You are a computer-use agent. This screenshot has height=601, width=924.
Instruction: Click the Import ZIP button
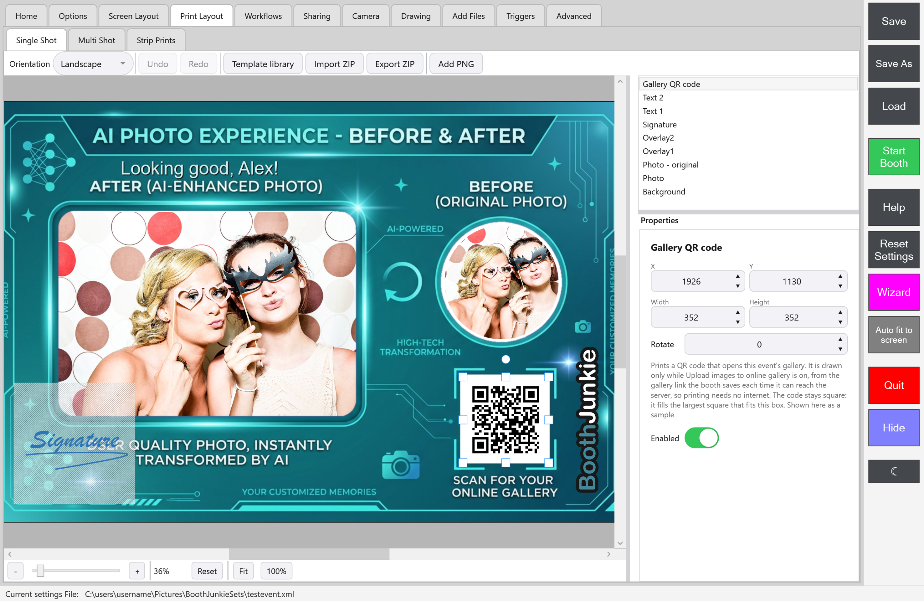(334, 64)
